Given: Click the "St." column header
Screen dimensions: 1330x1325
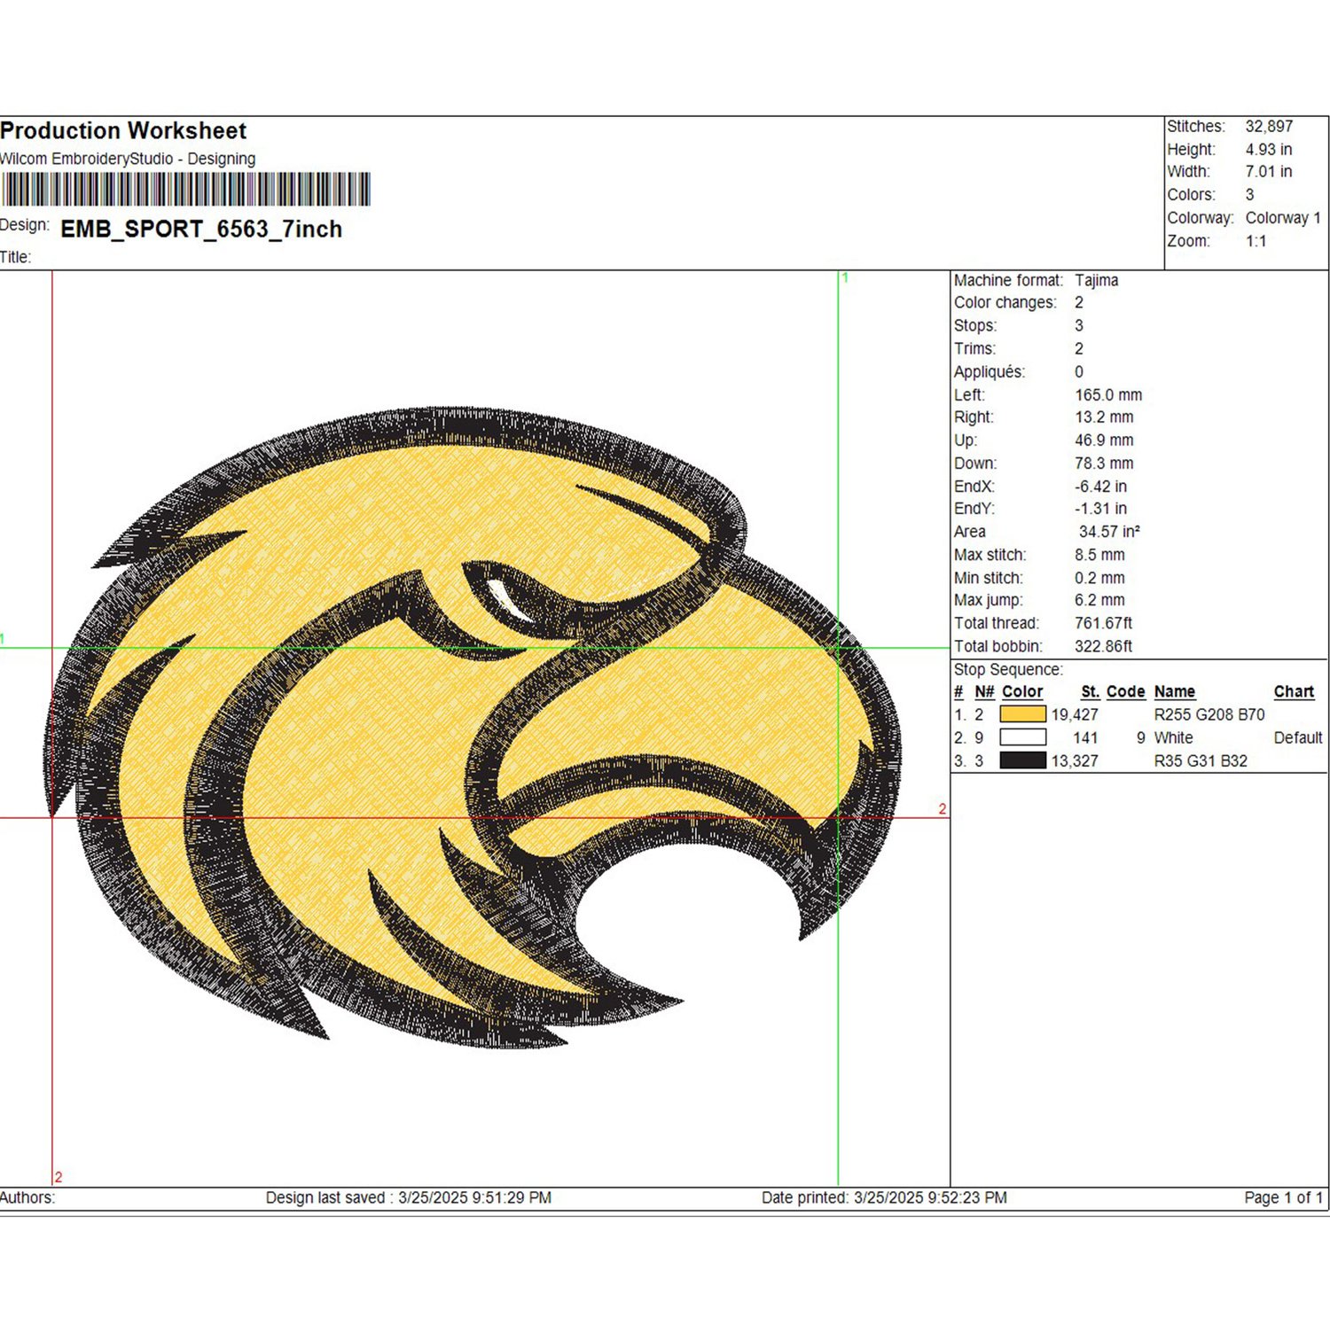Looking at the screenshot, I should coord(1090,692).
